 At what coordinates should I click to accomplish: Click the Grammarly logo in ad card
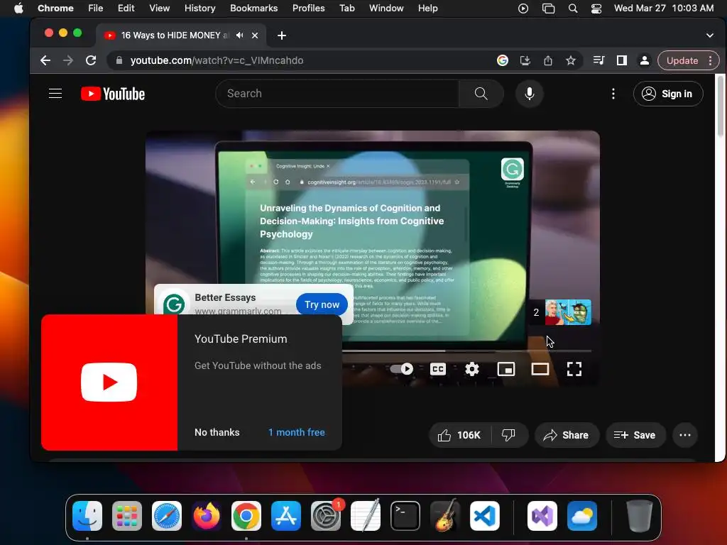pyautogui.click(x=174, y=304)
